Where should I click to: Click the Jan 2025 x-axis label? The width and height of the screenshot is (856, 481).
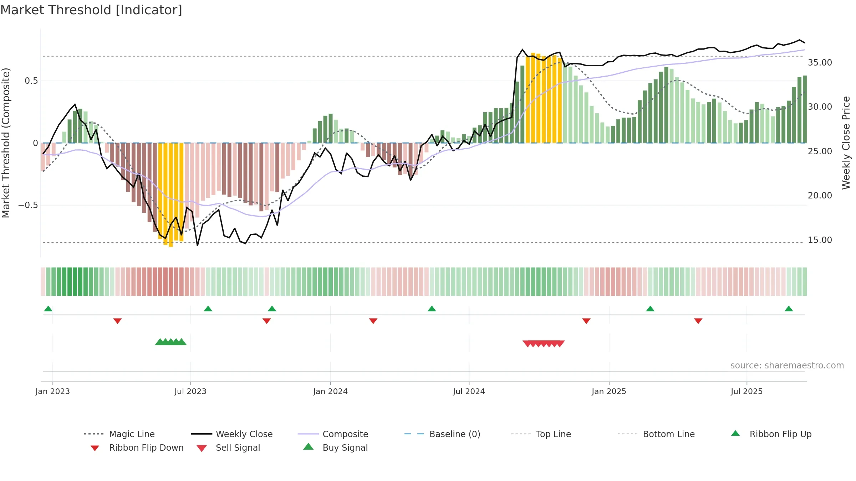pos(609,391)
